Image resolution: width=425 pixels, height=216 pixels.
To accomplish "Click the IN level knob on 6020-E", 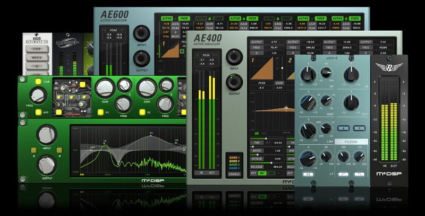I will (351, 75).
